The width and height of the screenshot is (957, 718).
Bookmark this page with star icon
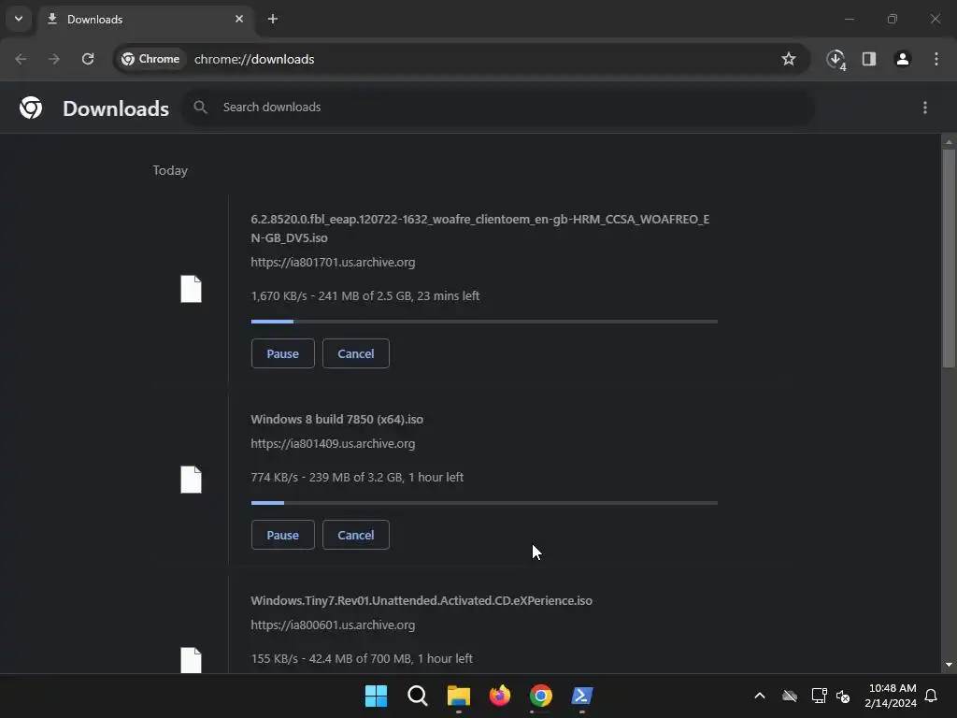pos(789,59)
